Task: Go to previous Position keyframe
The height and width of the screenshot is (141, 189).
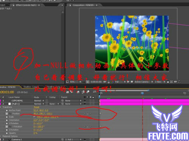Action: pos(85,113)
